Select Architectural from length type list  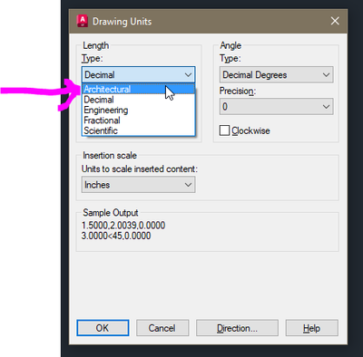[139, 89]
